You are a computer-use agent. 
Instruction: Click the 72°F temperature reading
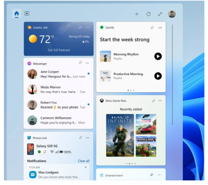47,39
